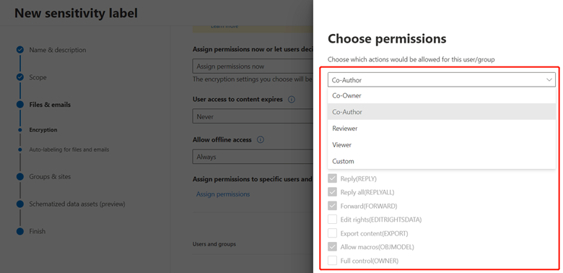563x273 pixels.
Task: Collapse the Co-Author permissions dropdown chevron
Action: (549, 79)
